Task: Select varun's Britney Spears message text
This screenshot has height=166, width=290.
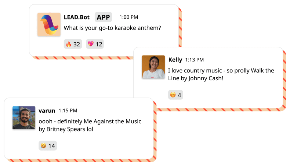Action: (x=90, y=125)
